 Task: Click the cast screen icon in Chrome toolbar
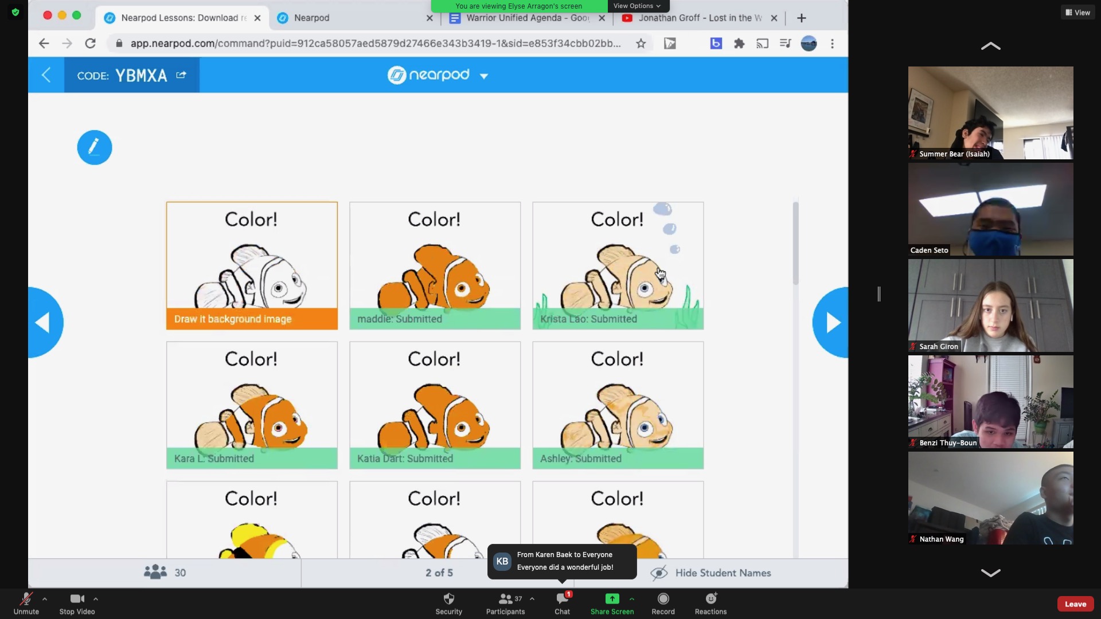(762, 43)
